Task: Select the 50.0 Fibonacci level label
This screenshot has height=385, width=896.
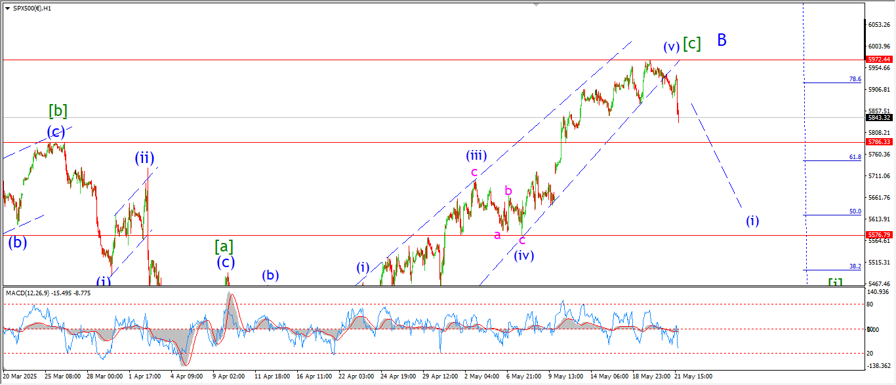Action: (855, 211)
